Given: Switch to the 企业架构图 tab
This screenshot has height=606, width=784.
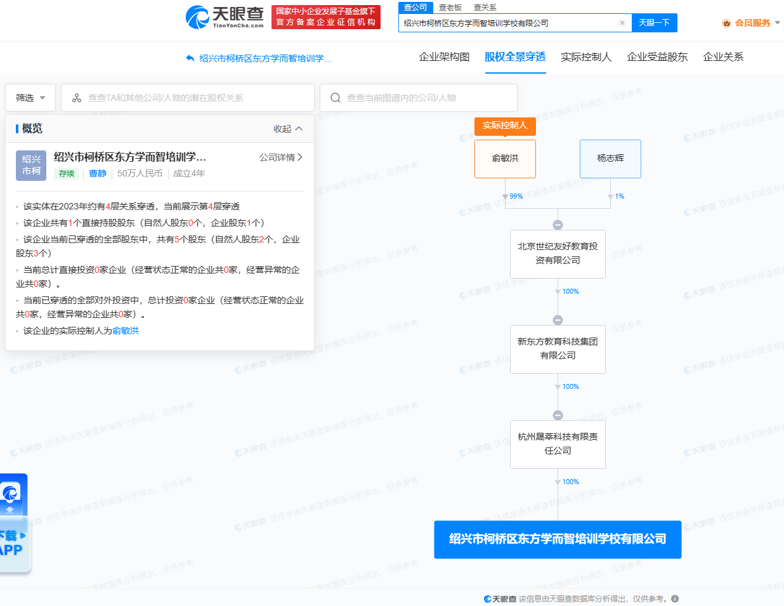Looking at the screenshot, I should [444, 57].
